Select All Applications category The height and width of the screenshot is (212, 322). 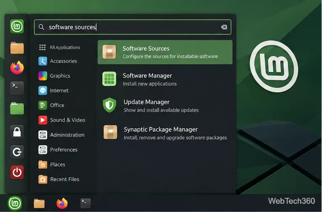(x=59, y=48)
